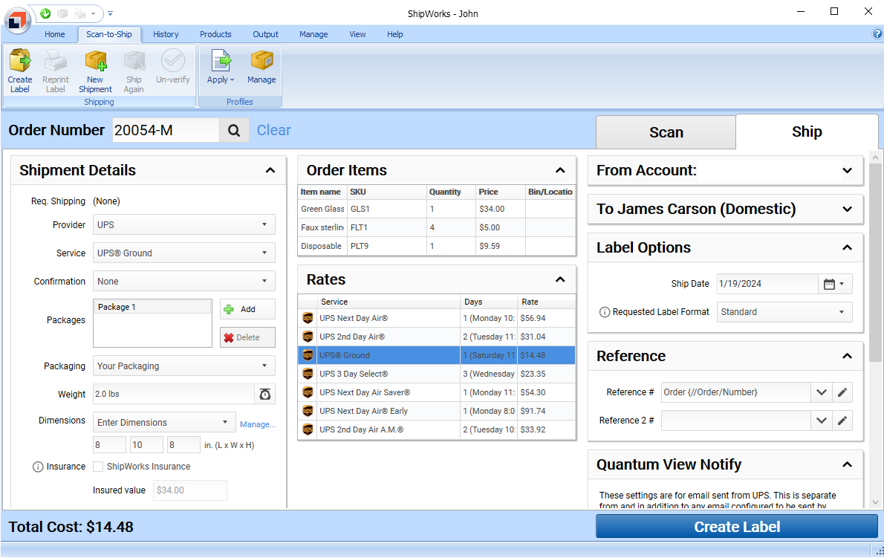Click the Manage... dimensions link
884x558 pixels.
tap(258, 424)
